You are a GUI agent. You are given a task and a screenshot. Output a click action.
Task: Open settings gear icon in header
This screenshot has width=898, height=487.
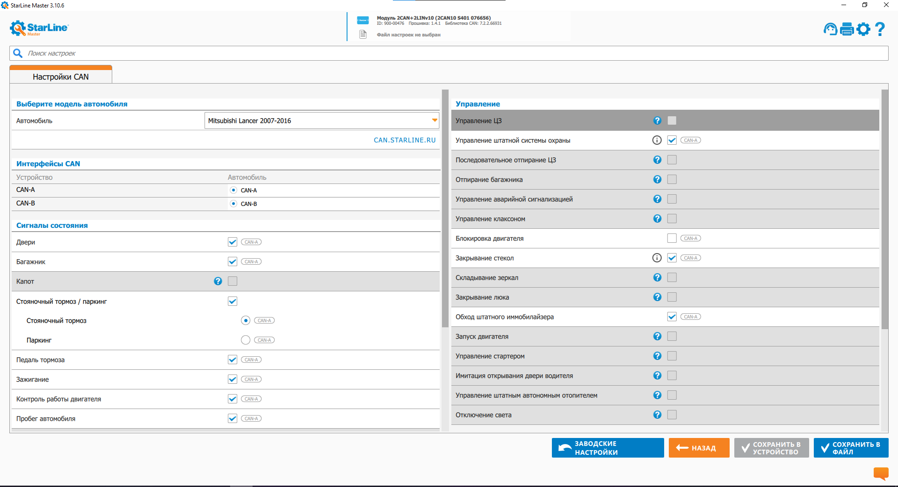863,29
